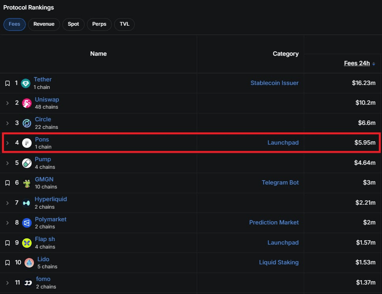This screenshot has width=382, height=294.
Task: Click the '48 chains' text under Uniswap
Action: tap(47, 107)
